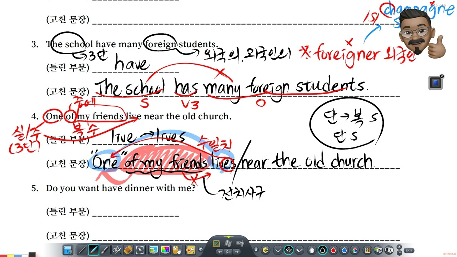457x257 pixels.
Task: Open the rainbow color screen tool
Action: (165, 250)
